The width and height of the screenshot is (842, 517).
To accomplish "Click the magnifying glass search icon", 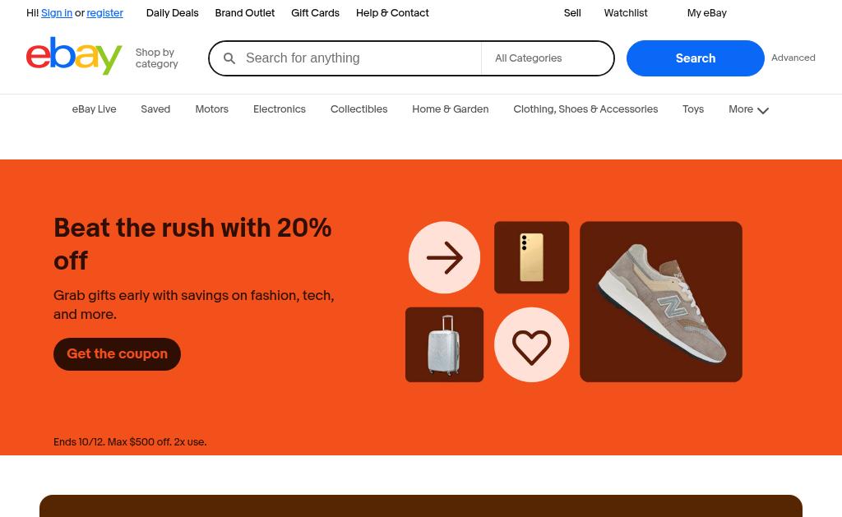I will point(229,58).
